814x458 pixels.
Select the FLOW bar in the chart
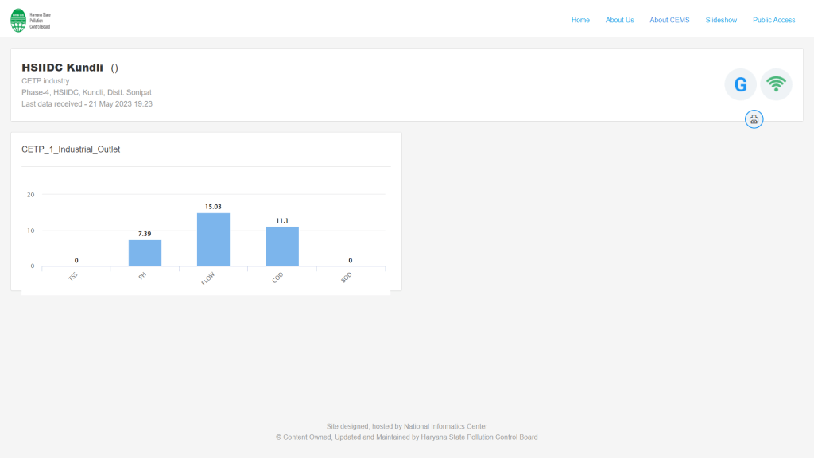[x=213, y=239]
